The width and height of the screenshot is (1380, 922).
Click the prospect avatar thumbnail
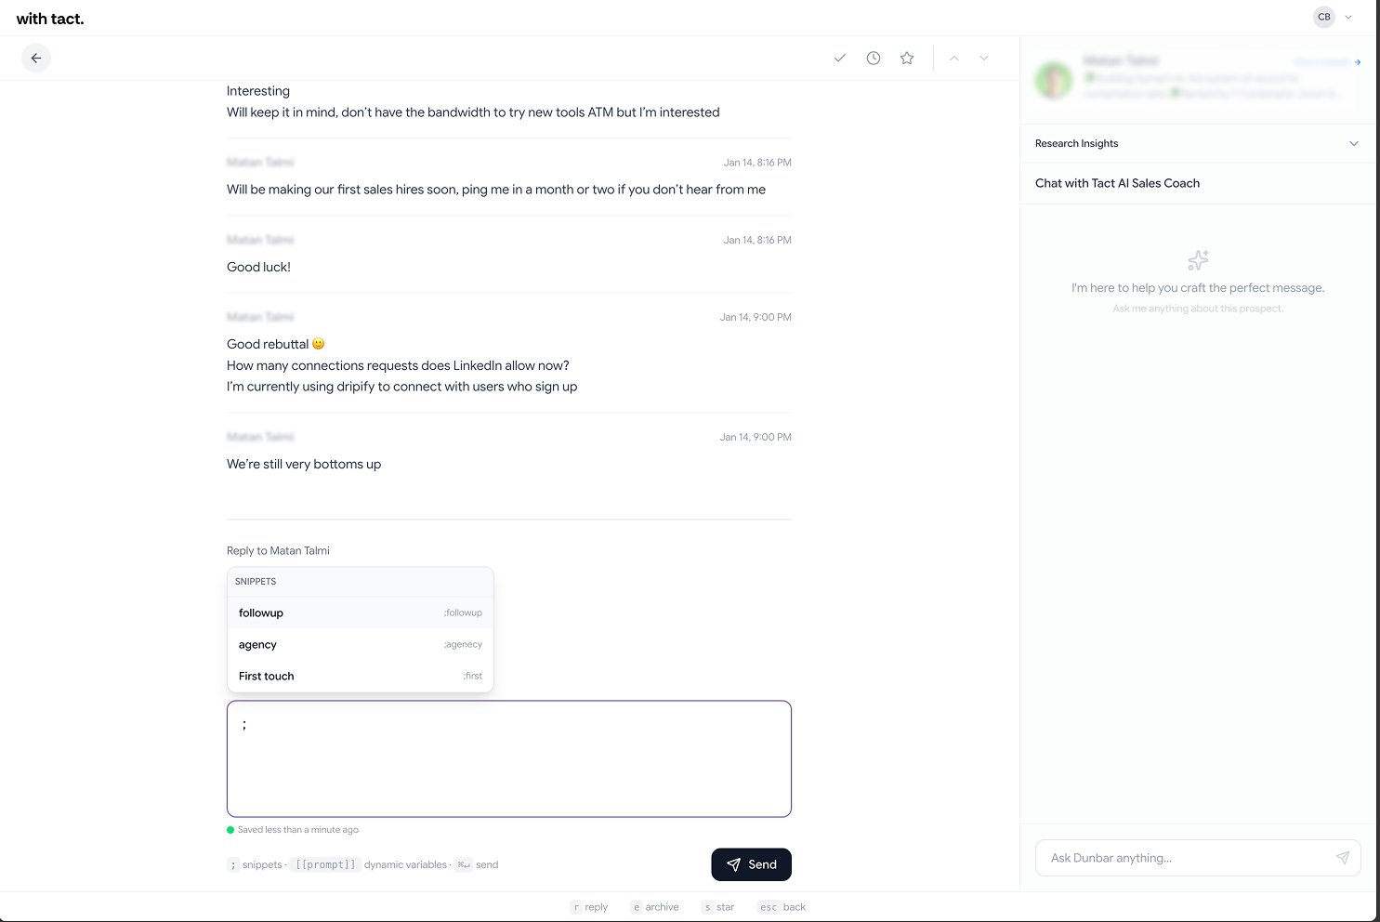[x=1054, y=81]
